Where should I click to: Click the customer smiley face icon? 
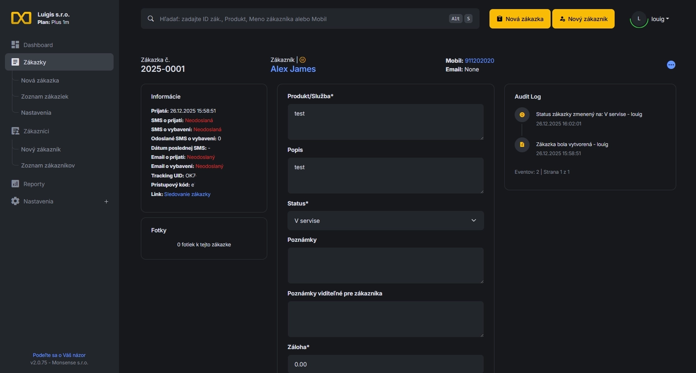click(303, 60)
